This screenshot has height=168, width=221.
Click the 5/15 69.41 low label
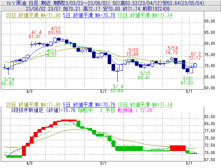(x=144, y=75)
